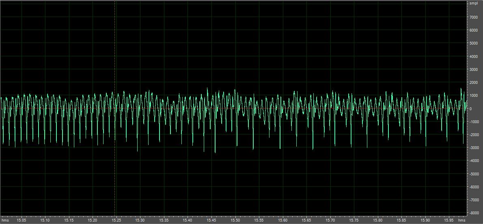Click the 15.45 mark on time ruler

pyautogui.click(x=211, y=220)
